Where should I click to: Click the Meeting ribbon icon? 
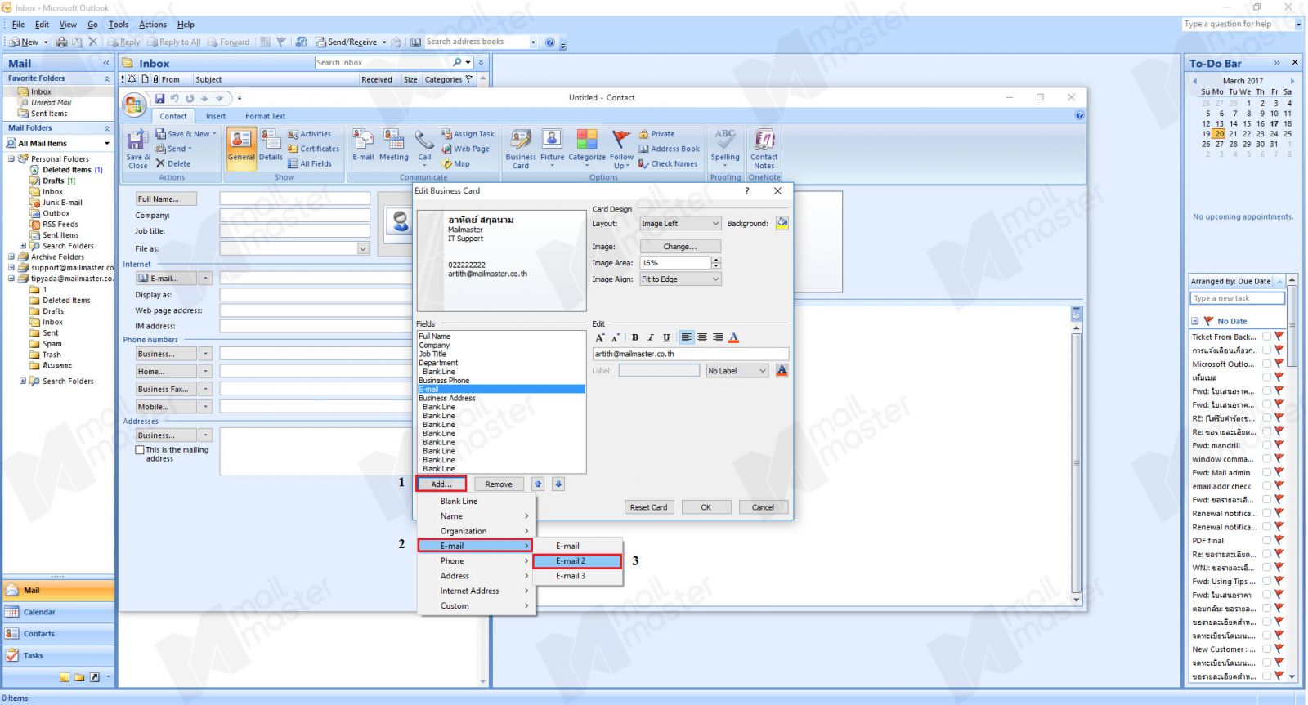tap(393, 146)
